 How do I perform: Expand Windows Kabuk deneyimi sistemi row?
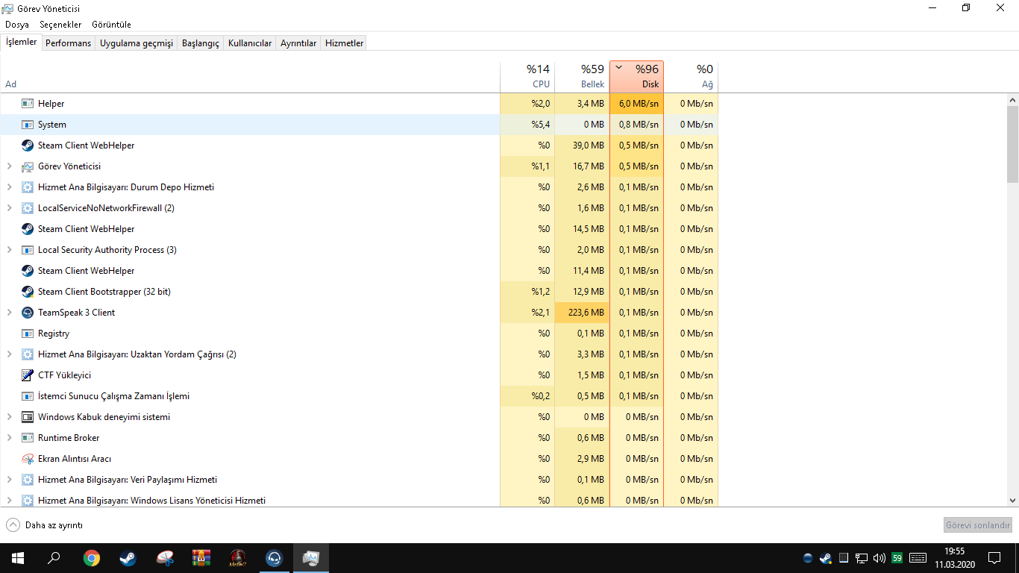[x=9, y=417]
